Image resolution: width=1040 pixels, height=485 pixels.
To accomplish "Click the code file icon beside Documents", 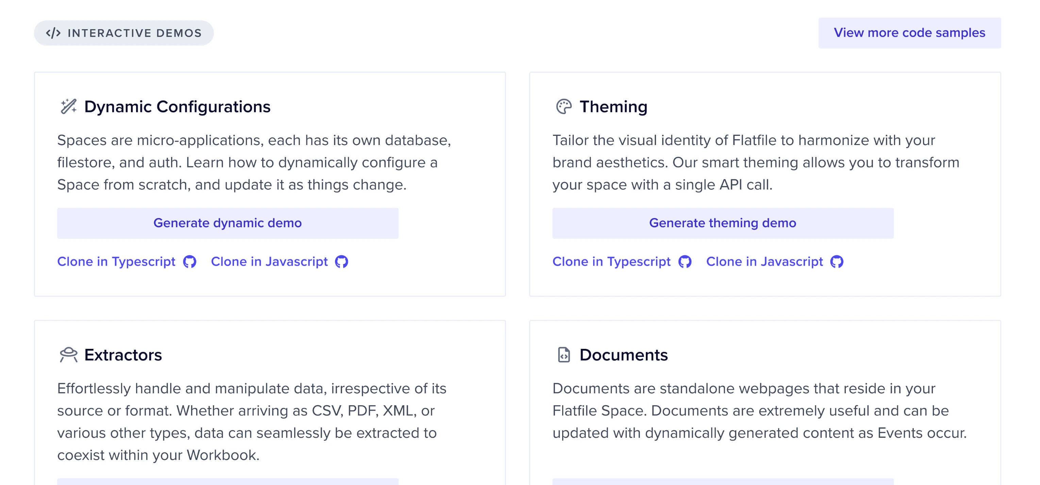I will point(564,355).
